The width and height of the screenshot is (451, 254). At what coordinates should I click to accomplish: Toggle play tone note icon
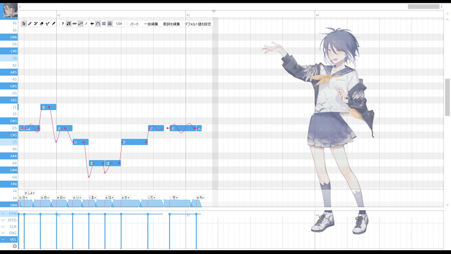(69, 24)
